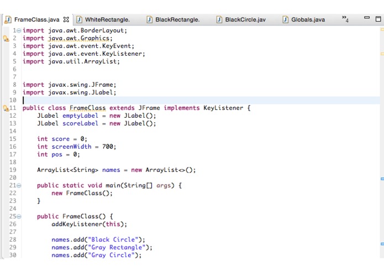The height and width of the screenshot is (273, 384).
Task: Click the Java file icon on Globals.java tab
Action: (x=285, y=19)
